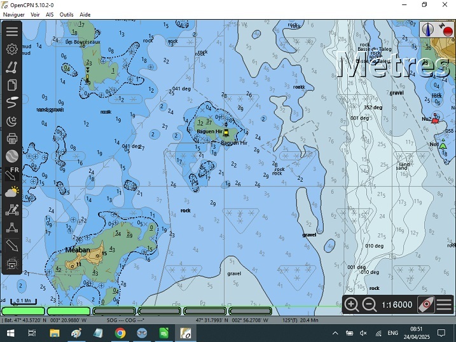Open the Windows notification center
The image size is (456, 342).
click(x=441, y=333)
